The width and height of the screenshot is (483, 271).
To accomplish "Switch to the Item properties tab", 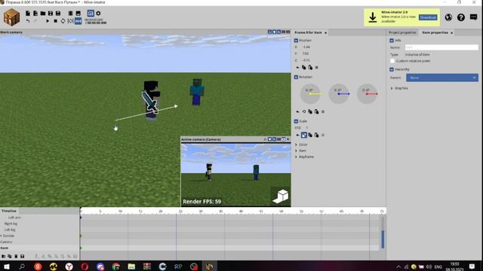I will pos(435,32).
